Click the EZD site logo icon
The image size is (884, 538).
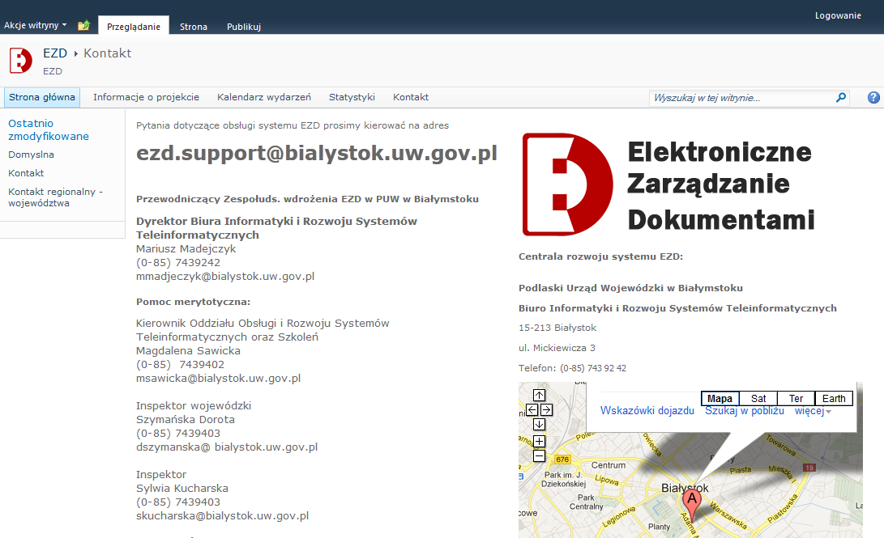click(x=21, y=60)
